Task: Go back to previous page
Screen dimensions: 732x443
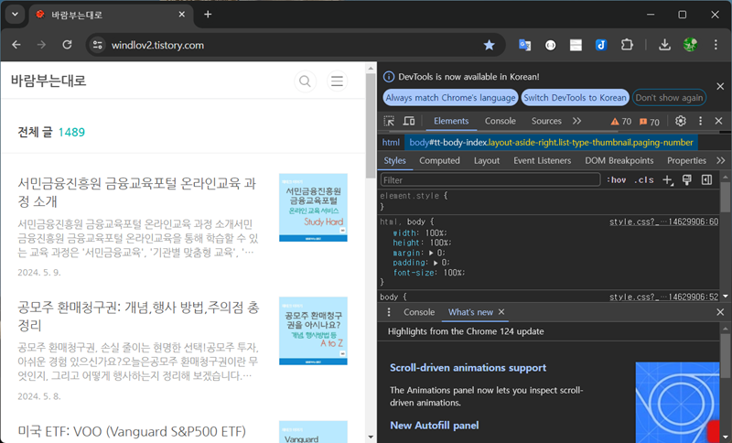Action: coord(16,45)
